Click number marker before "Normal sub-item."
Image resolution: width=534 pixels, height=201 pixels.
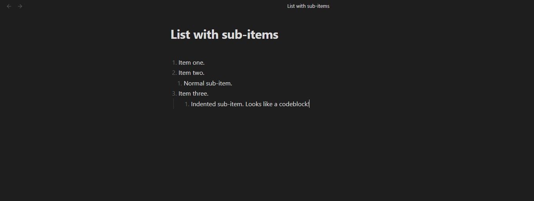click(179, 83)
